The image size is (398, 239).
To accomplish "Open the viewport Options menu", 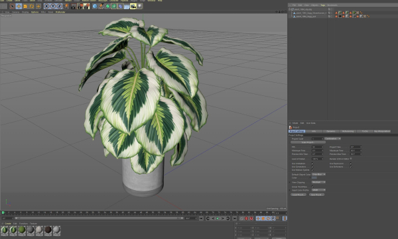I will pyautogui.click(x=34, y=12).
